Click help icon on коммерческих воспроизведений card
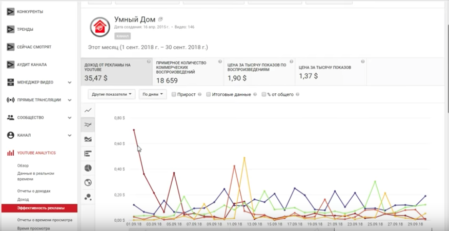The width and height of the screenshot is (449, 231). click(220, 61)
